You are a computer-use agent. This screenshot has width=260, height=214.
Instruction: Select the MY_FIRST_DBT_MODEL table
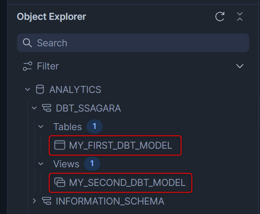click(x=115, y=145)
